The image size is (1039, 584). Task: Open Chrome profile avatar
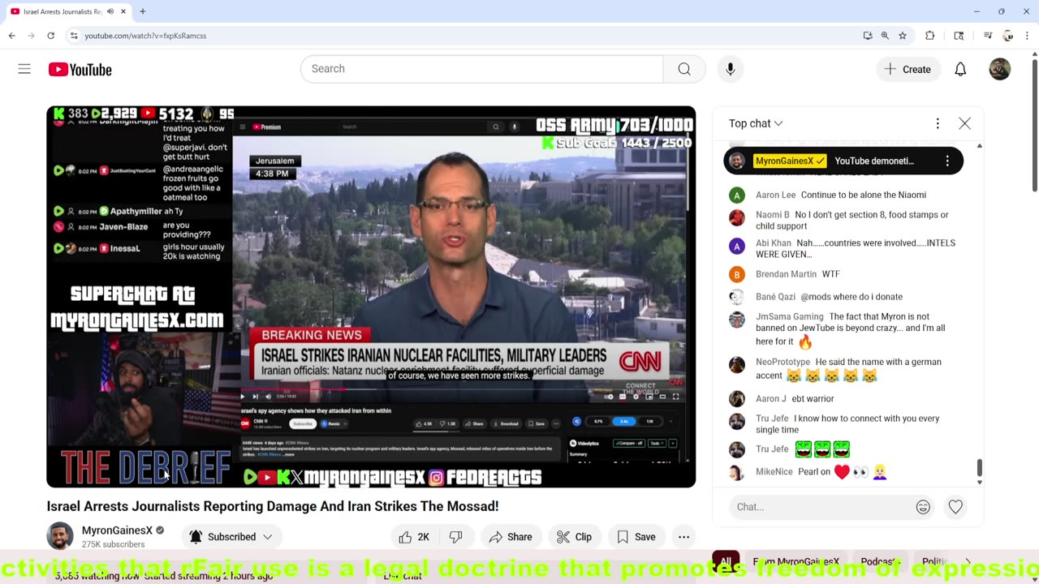pos(1008,36)
